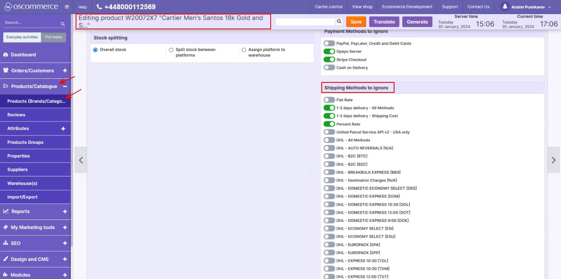Screen dimensions: 561x279
Task: Collapse Products/Catalogue menu with minus
Action: 65,86
